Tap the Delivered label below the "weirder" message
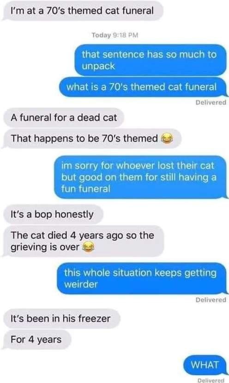Viewport: 229px width, 383px height. click(211, 300)
